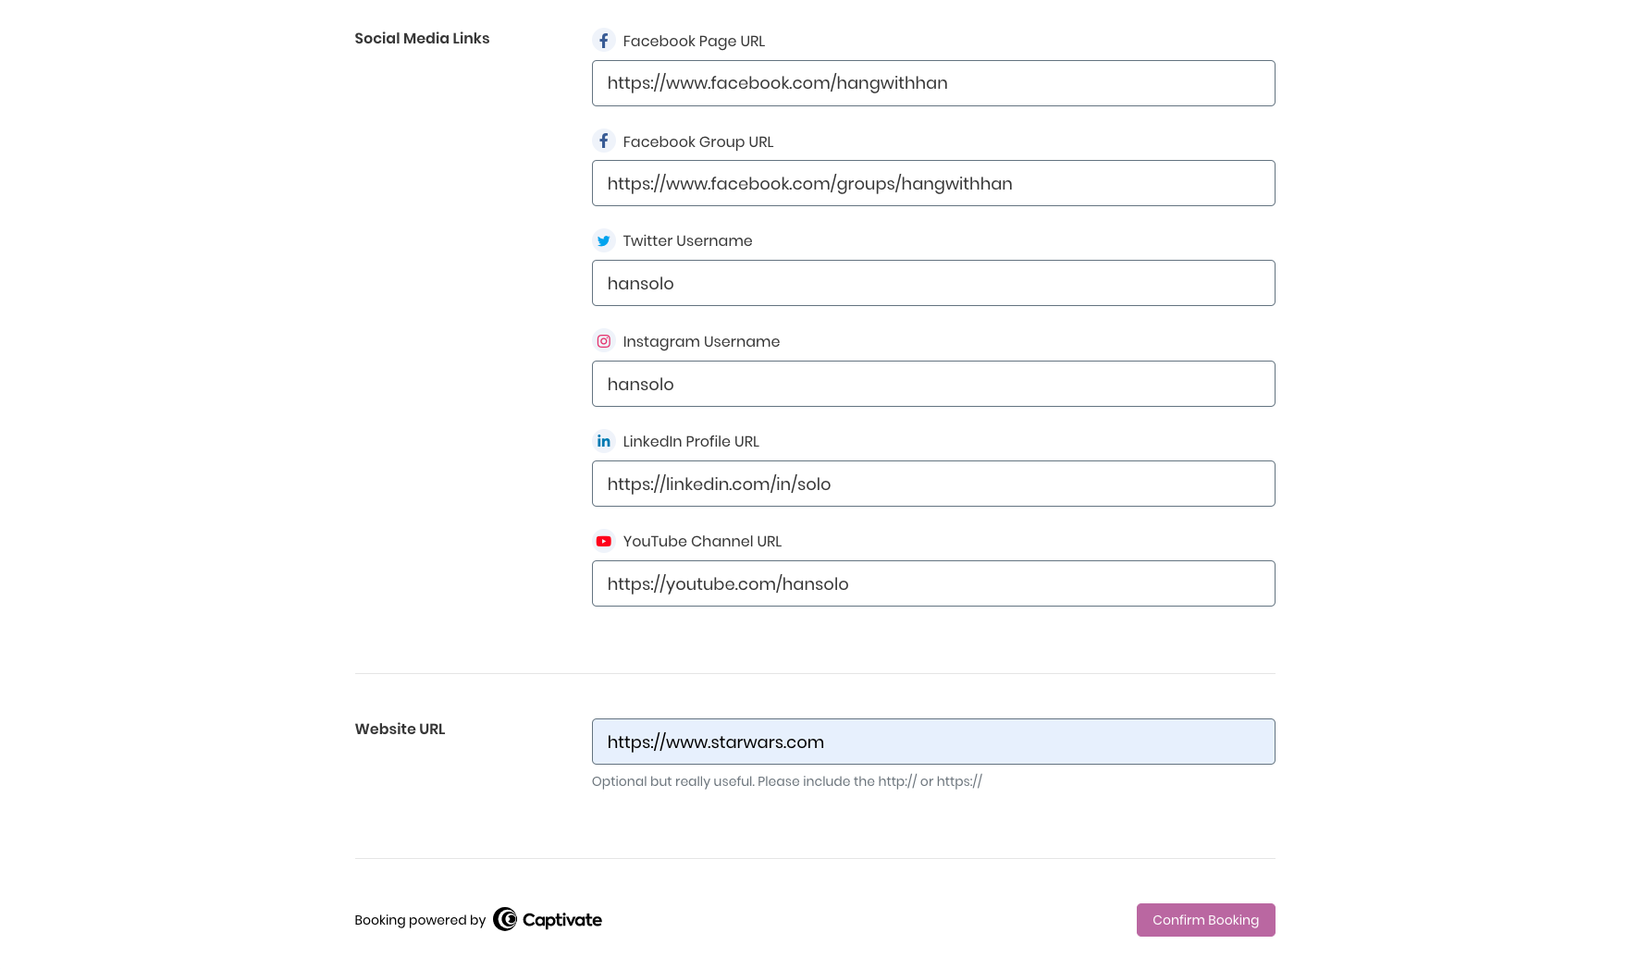Click the Website URL input field

(x=932, y=742)
